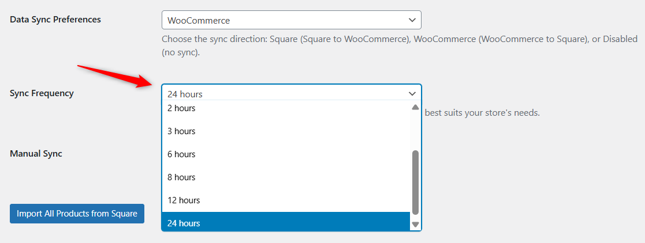This screenshot has height=243, width=645.
Task: Open the Data Sync Preferences dropdown
Action: point(291,20)
